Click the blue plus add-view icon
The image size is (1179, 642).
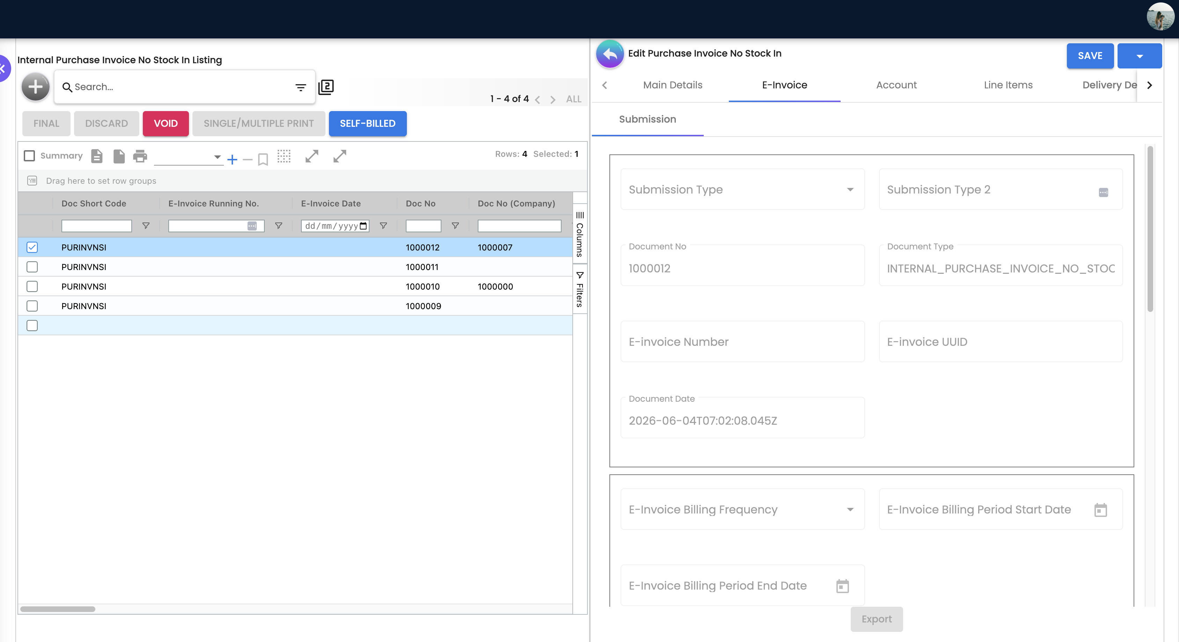click(x=232, y=159)
